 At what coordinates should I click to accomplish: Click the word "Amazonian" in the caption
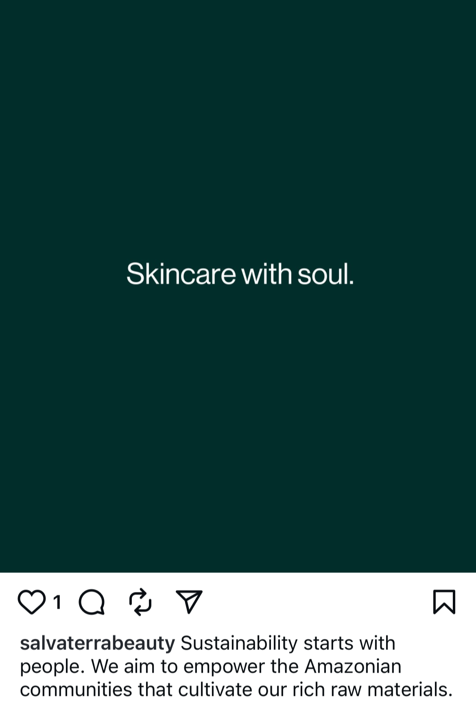coord(353,667)
